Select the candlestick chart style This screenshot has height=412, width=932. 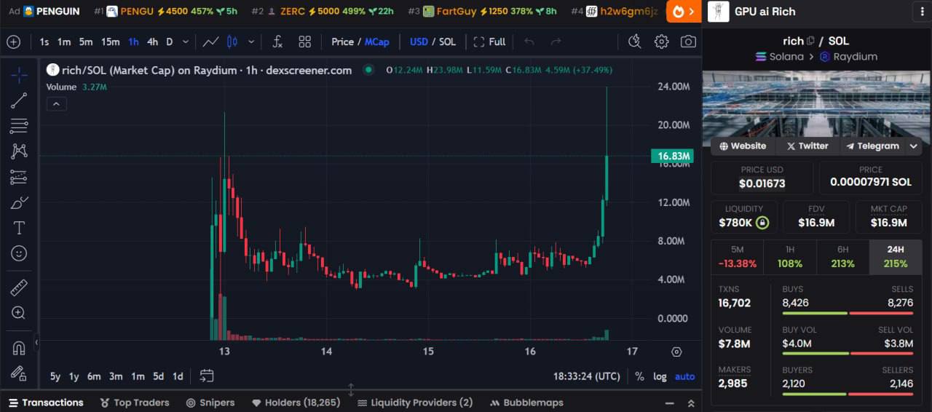(x=232, y=41)
